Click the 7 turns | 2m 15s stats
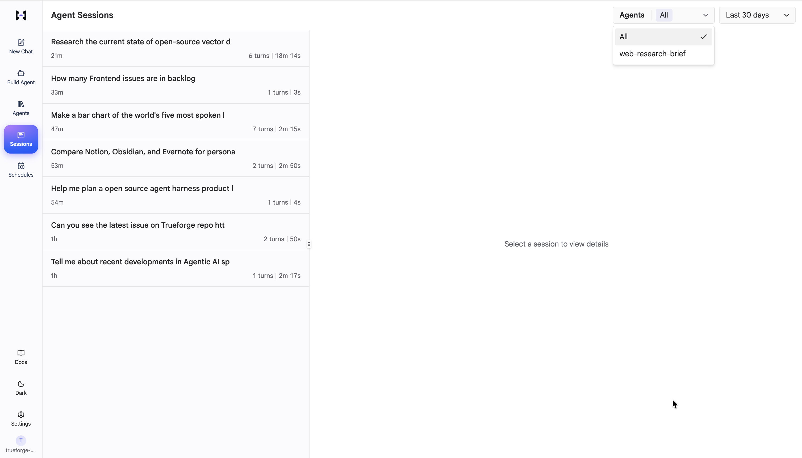 (276, 129)
